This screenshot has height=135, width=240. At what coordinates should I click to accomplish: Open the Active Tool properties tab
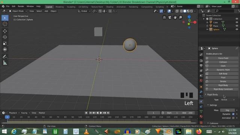click(x=201, y=54)
